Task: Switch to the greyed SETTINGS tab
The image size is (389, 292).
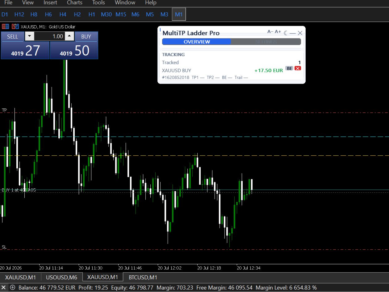Action: click(266, 42)
